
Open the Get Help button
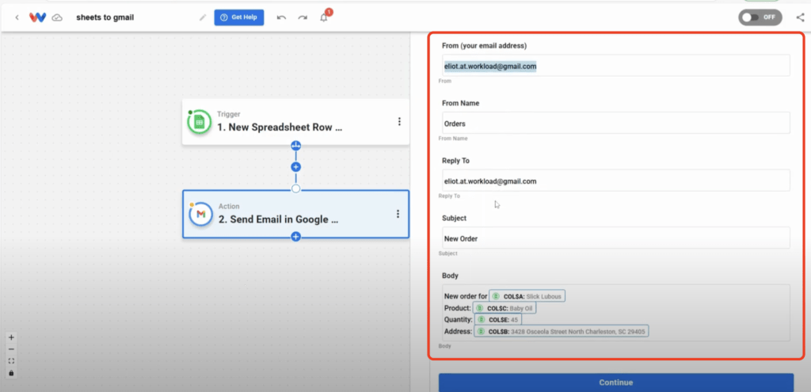239,17
